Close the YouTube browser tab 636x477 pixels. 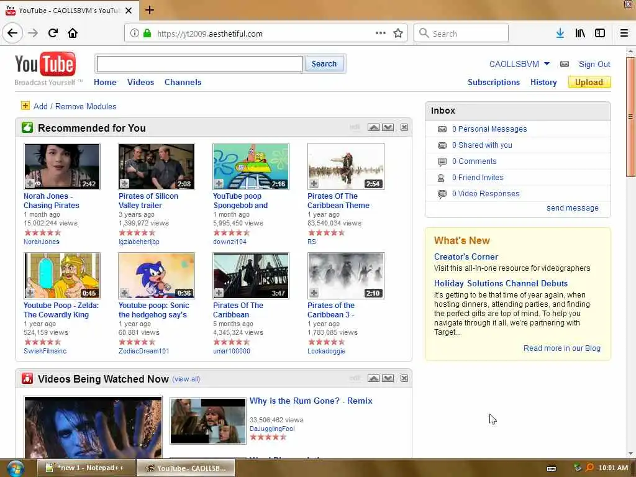(x=129, y=11)
